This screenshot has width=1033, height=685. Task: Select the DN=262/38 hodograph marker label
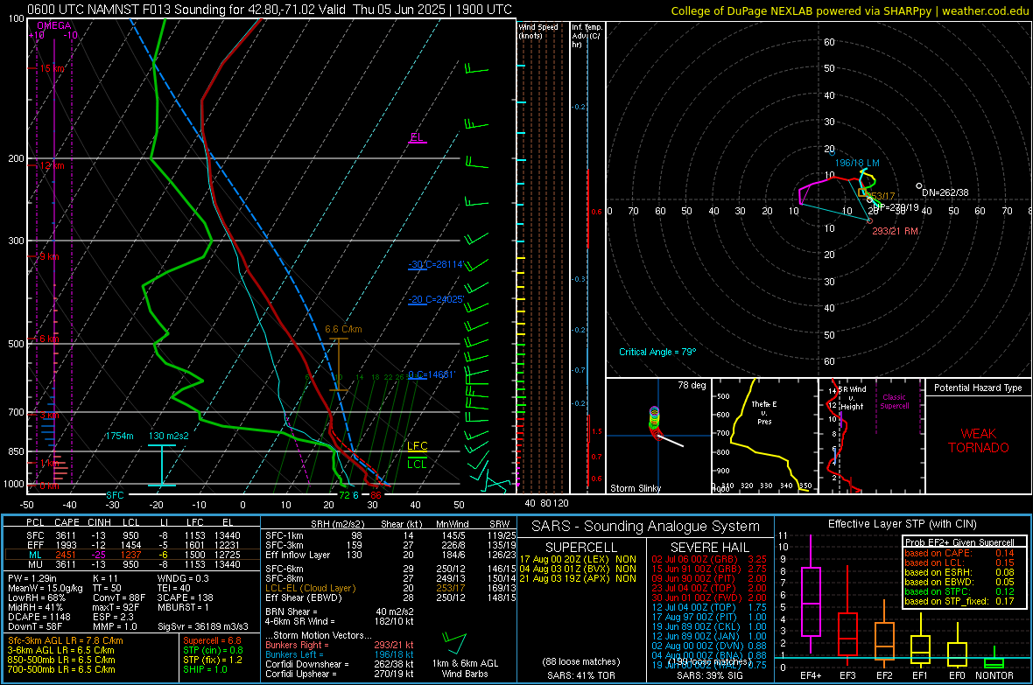point(945,192)
